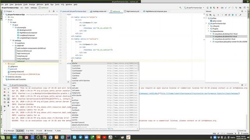250x140 pixels.
Task: Click the Maven download sources icon
Action: pos(214,15)
